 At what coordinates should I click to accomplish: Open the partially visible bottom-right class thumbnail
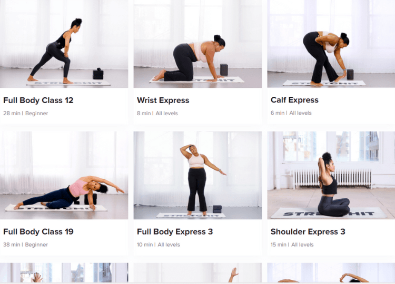331,272
